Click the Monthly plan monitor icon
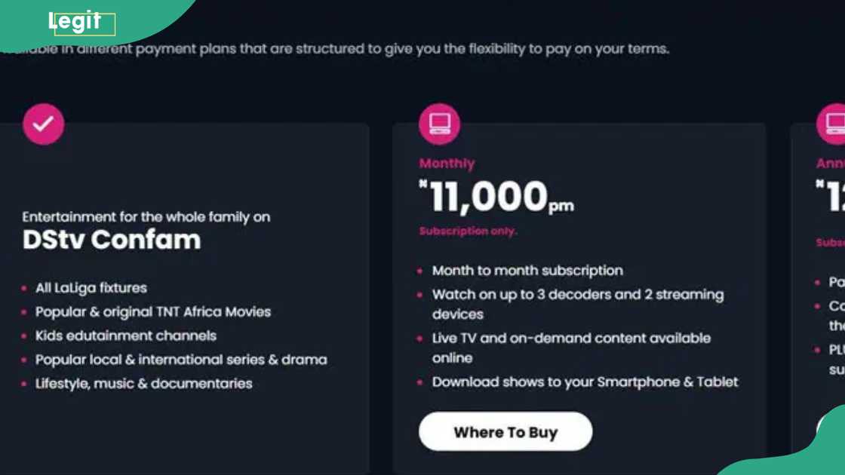 click(x=439, y=124)
